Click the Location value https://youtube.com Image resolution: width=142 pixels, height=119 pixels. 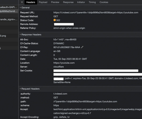click(64, 63)
